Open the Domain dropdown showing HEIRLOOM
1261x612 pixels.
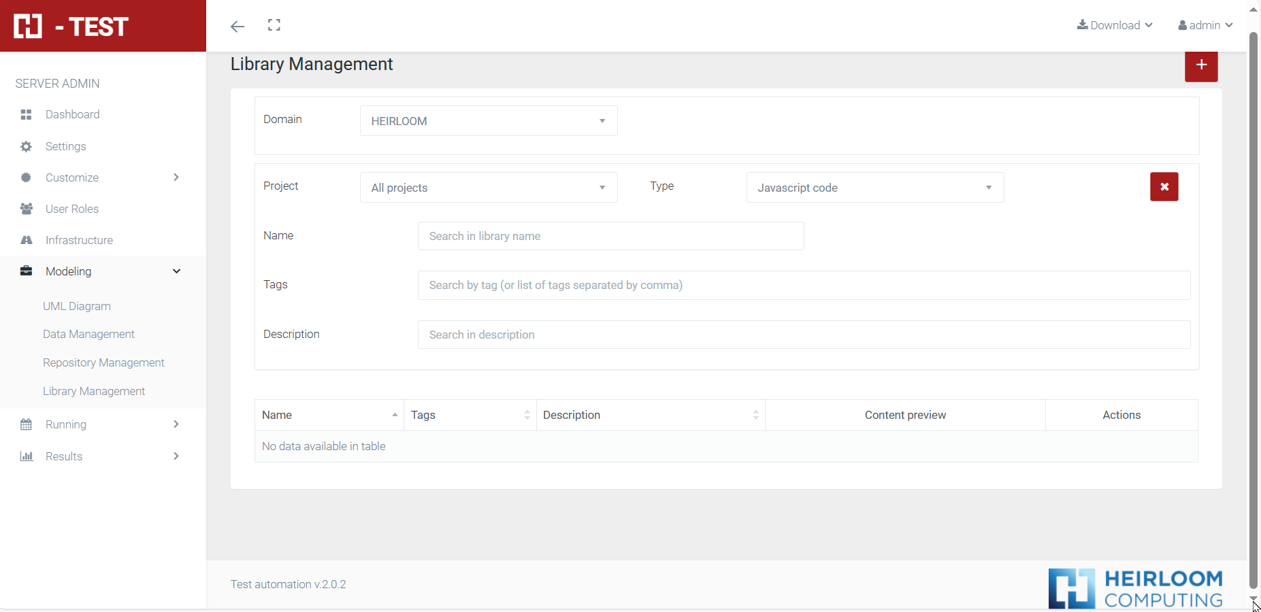pos(488,121)
